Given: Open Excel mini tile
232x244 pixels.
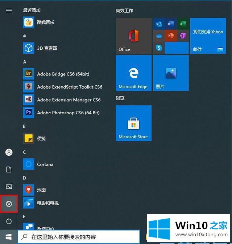Looking at the screenshot, I should pyautogui.click(x=183, y=24).
